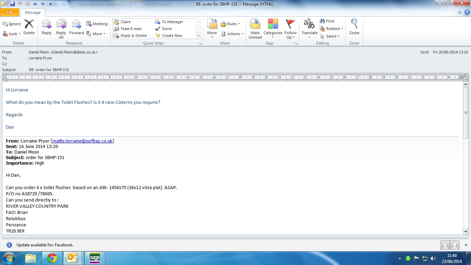This screenshot has width=471, height=265.
Task: Launch Google Chrome from the taskbar
Action: [x=52, y=258]
